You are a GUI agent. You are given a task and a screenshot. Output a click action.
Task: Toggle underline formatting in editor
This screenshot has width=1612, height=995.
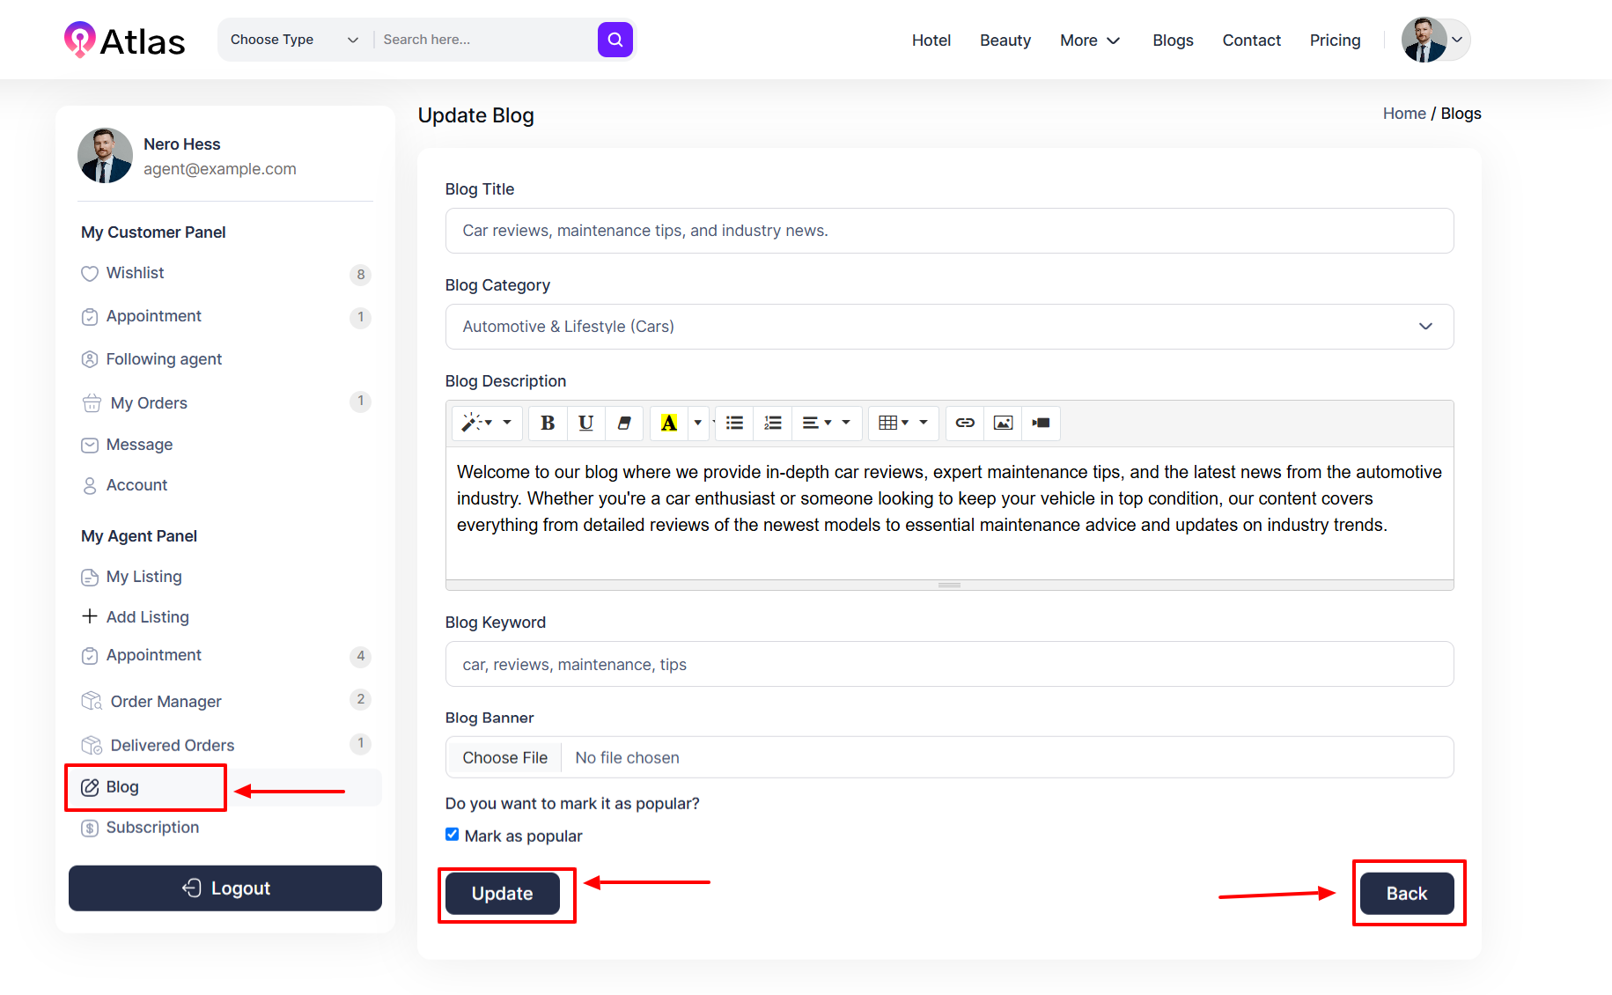(585, 424)
